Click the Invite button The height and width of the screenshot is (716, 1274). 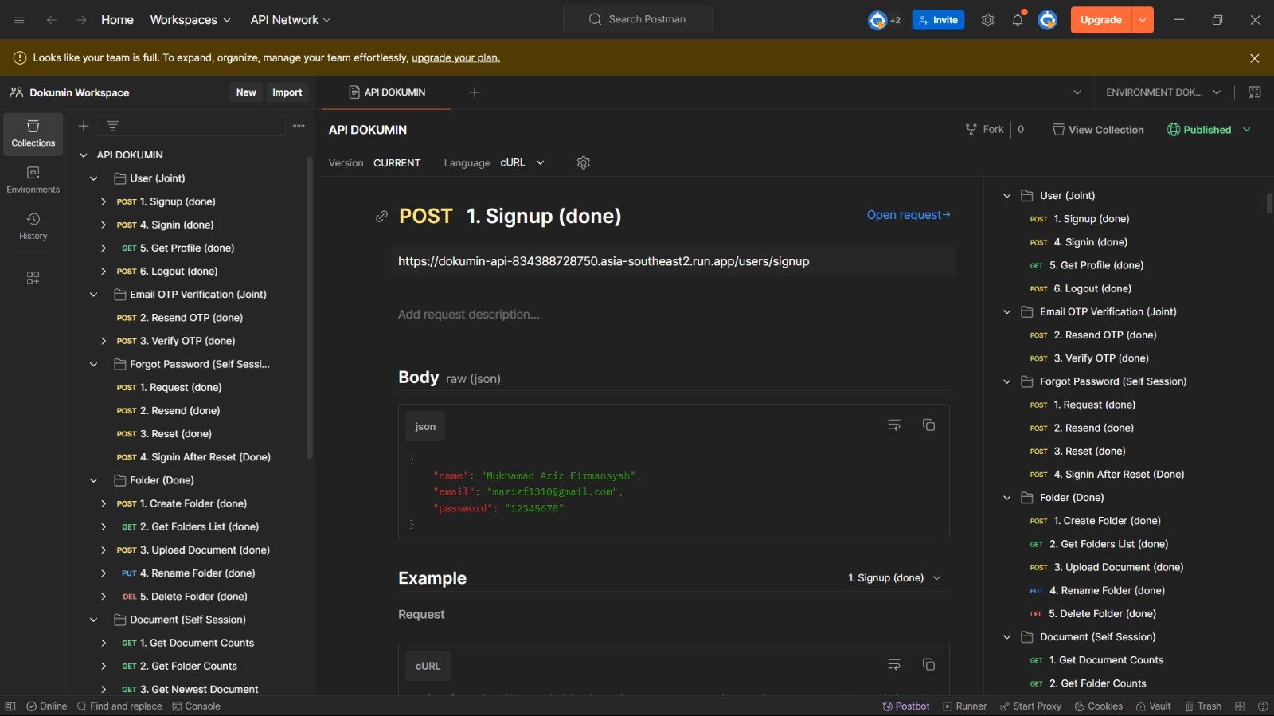point(938,20)
